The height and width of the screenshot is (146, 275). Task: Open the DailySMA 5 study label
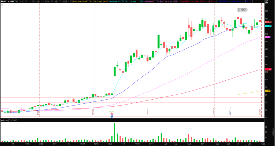123,1
